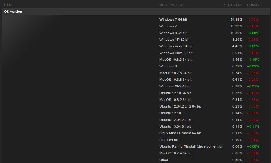The image size is (271, 163).
Task: Click the 0.74% percentage value
Action: pyautogui.click(x=237, y=73)
